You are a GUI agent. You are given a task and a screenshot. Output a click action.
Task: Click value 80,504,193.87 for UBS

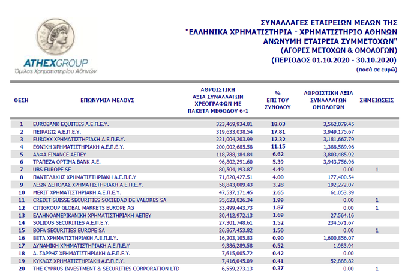coord(236,170)
